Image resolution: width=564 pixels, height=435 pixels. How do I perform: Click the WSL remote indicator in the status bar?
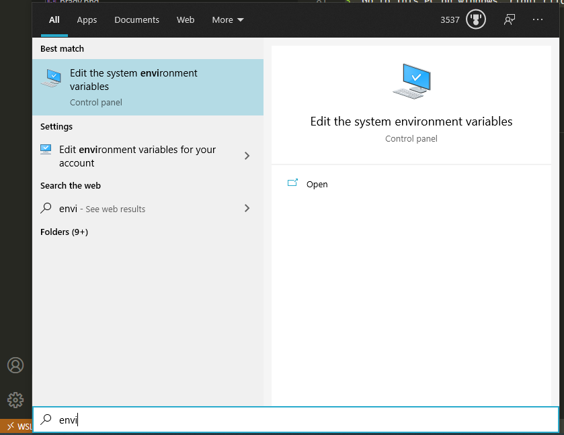(17, 426)
